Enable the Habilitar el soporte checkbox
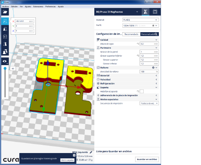The width and height of the screenshot is (201, 165). coord(142,91)
